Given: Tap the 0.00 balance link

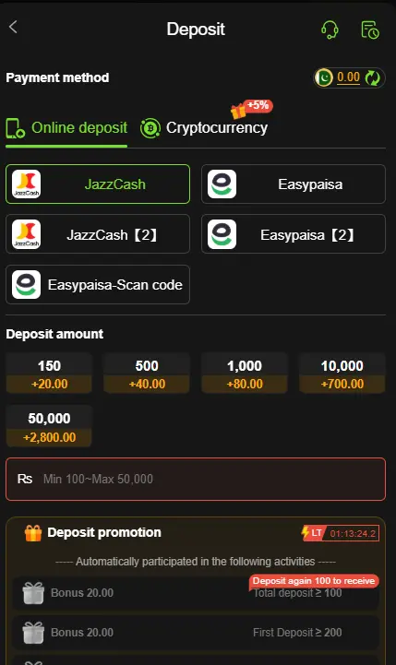Looking at the screenshot, I should coord(349,77).
